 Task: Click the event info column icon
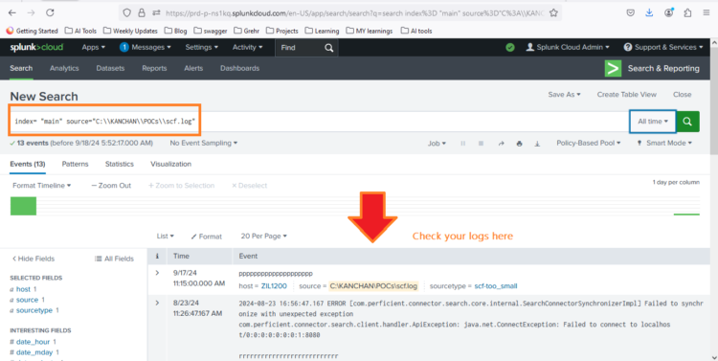point(157,256)
